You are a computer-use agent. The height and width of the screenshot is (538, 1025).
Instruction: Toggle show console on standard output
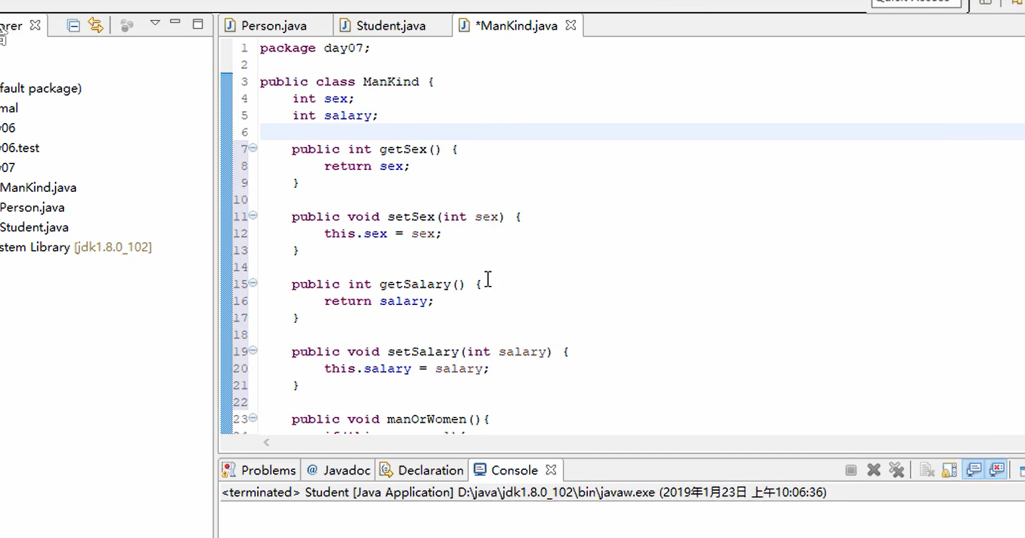(x=973, y=470)
